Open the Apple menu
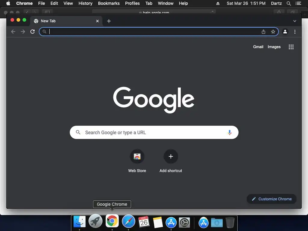 (8, 3)
